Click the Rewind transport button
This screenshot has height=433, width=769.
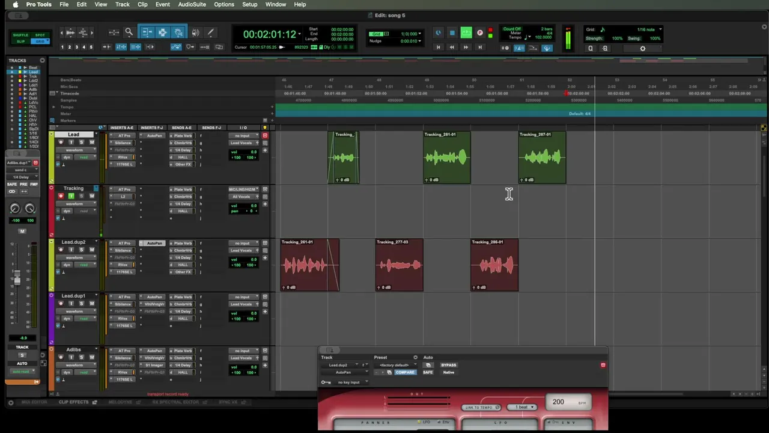click(452, 47)
